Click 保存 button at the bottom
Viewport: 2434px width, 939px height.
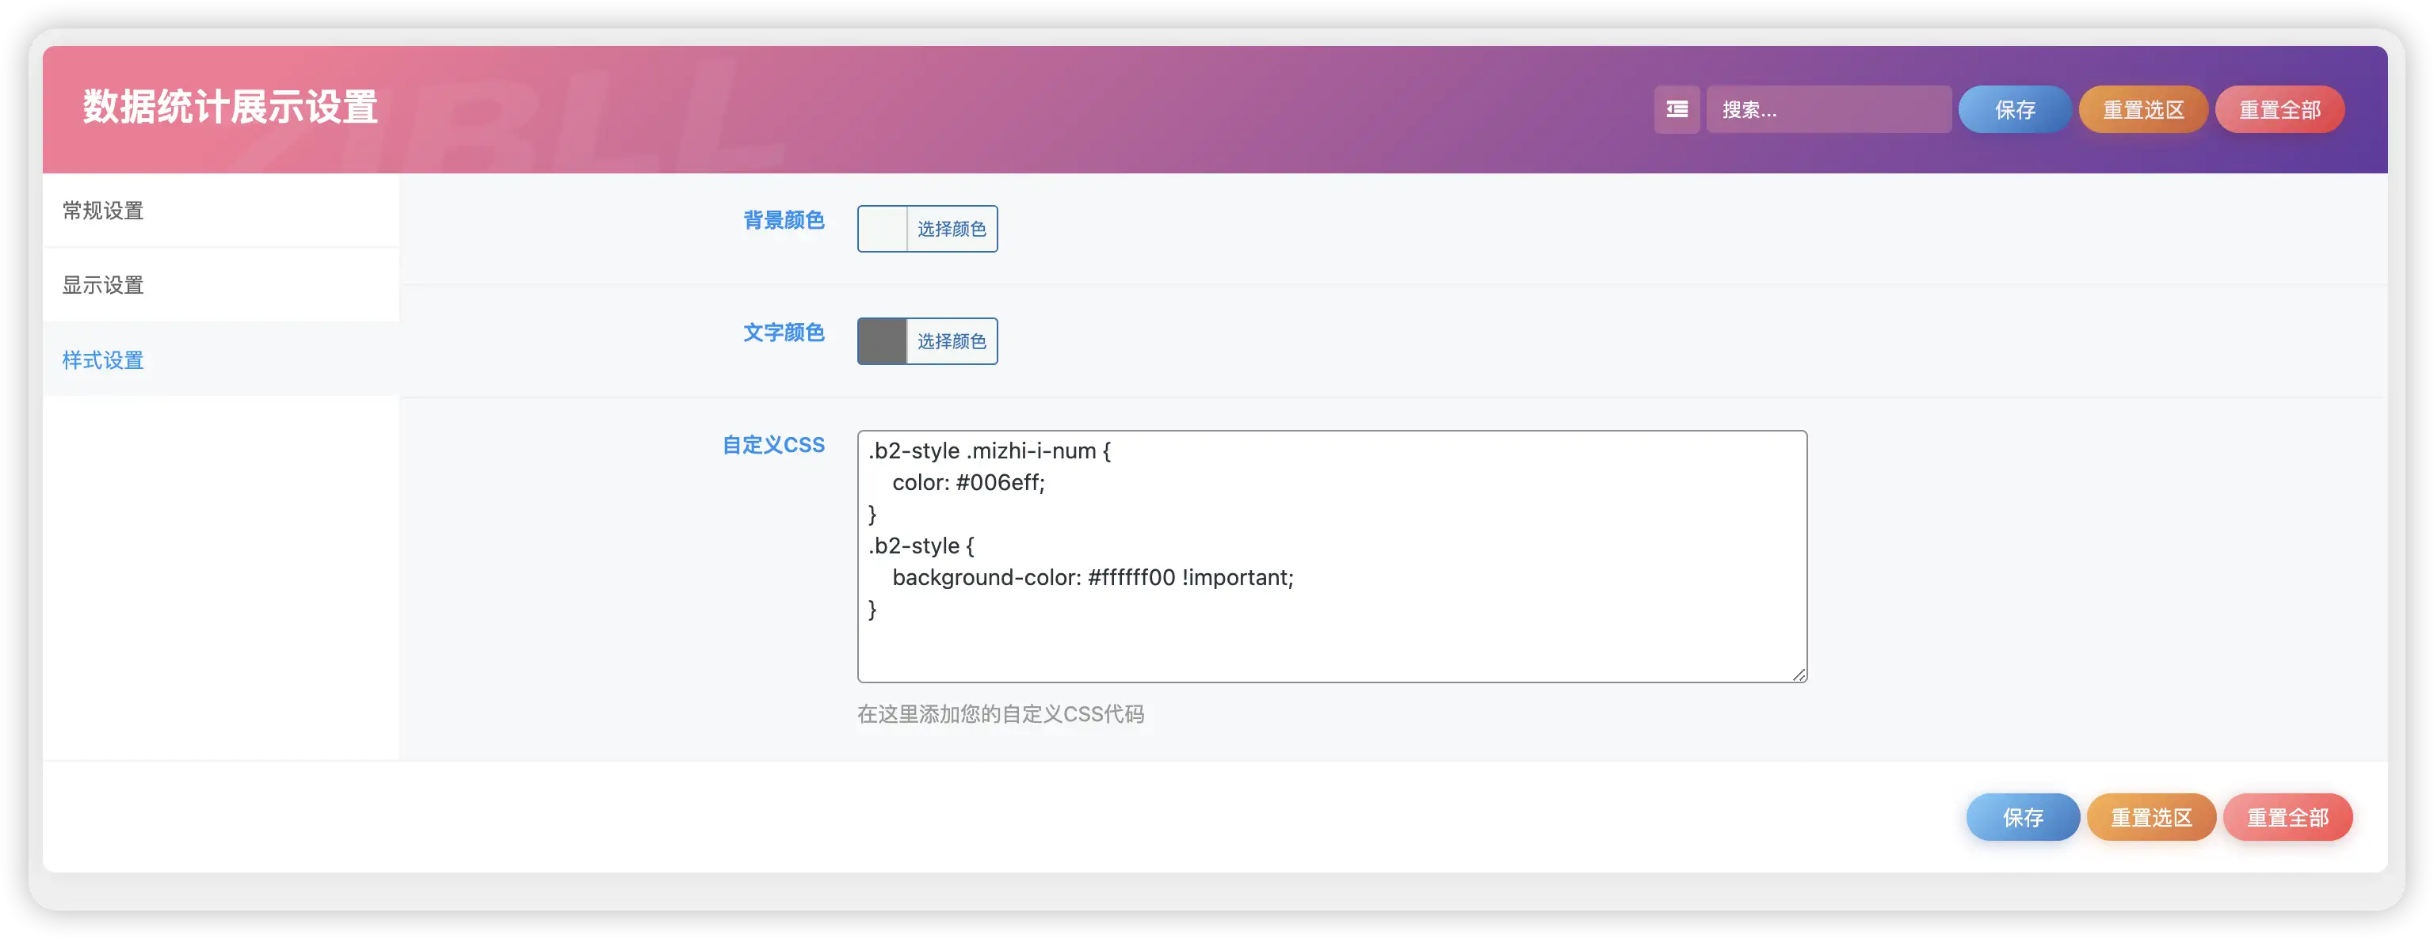[x=2022, y=817]
